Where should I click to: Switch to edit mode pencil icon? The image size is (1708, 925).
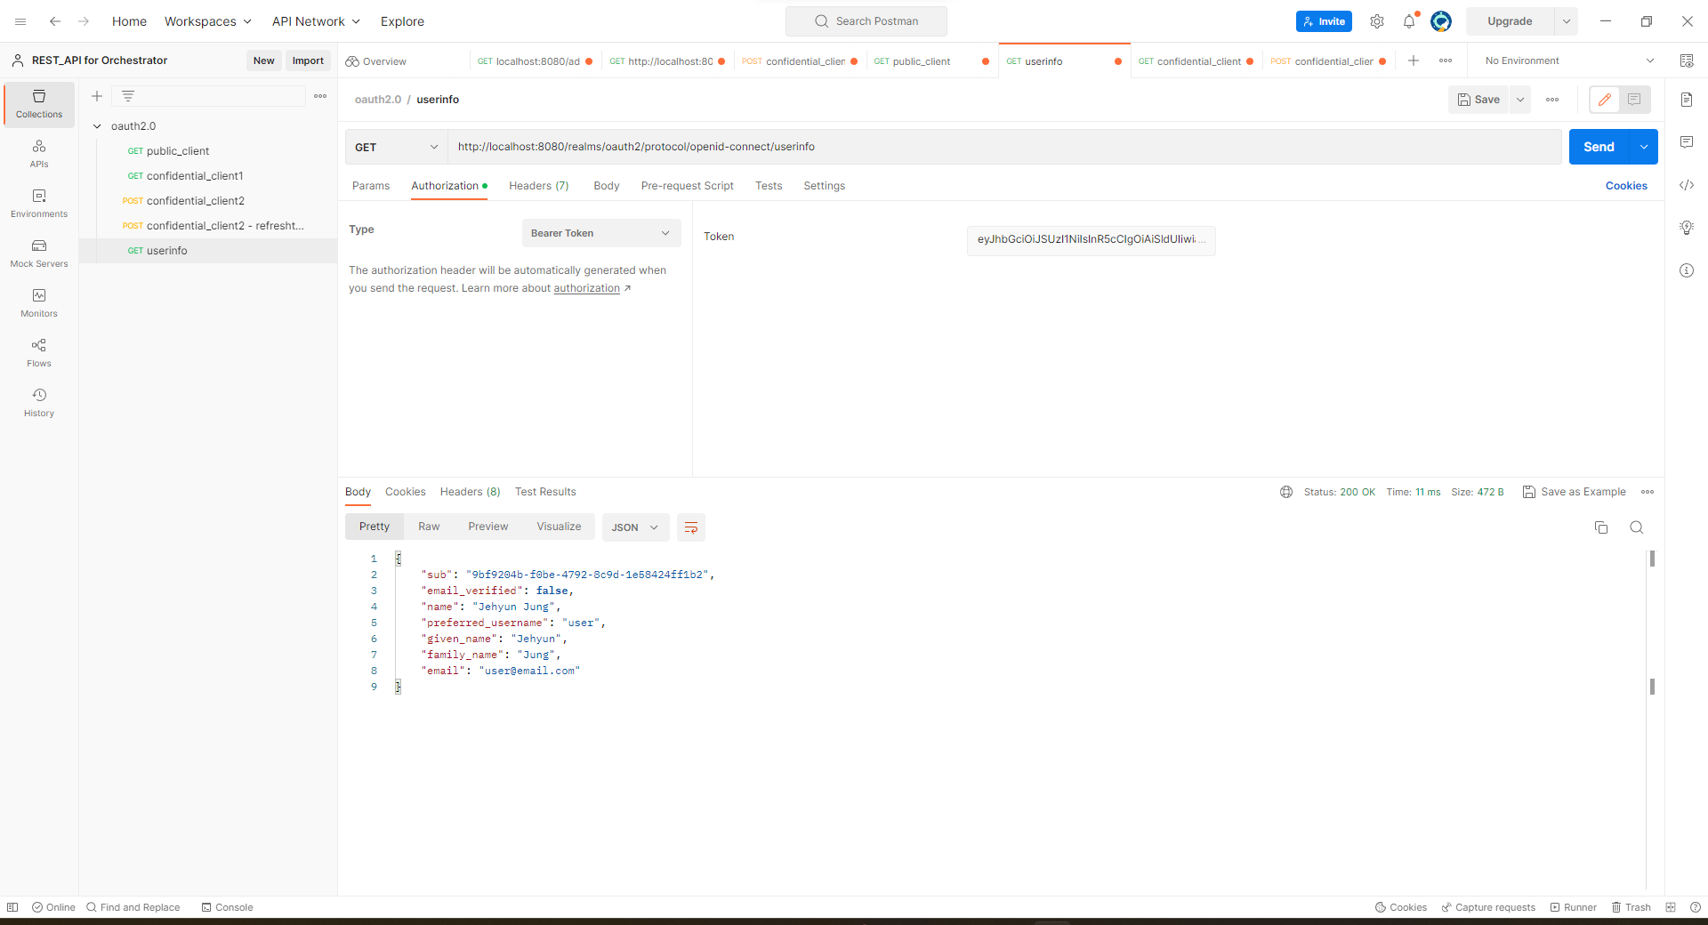point(1605,100)
